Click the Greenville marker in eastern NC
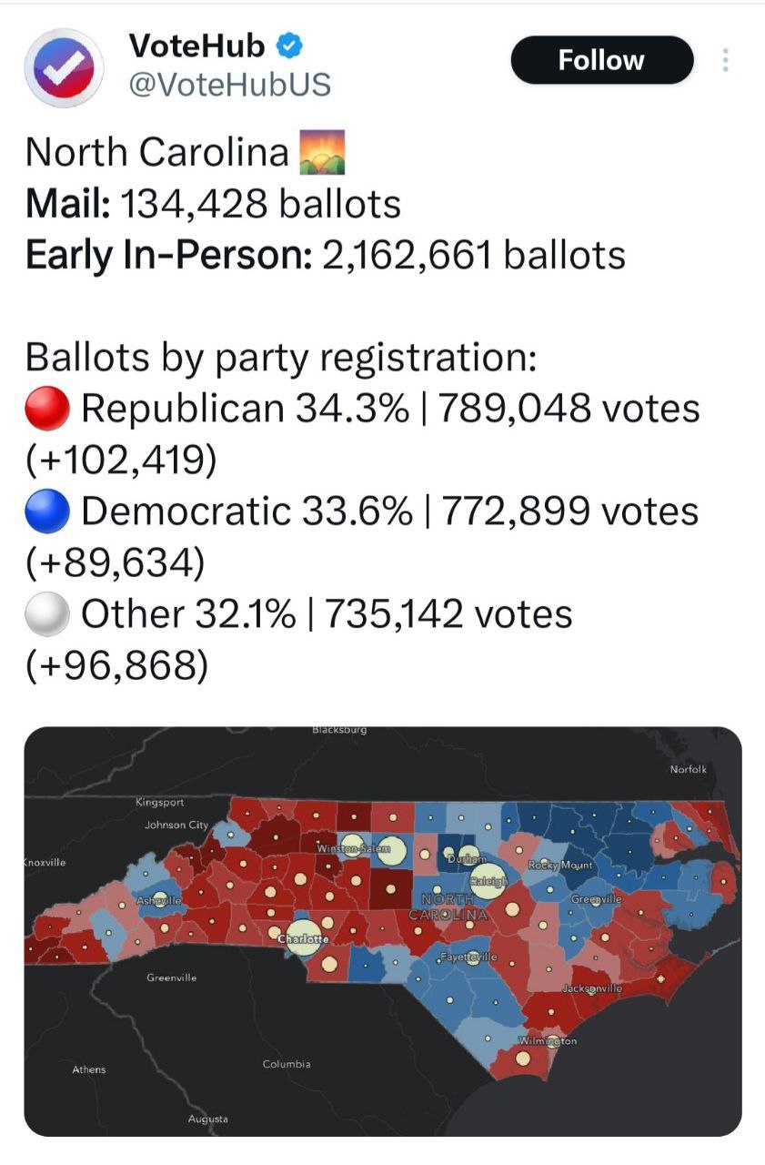The height and width of the screenshot is (1165, 765). click(x=596, y=899)
